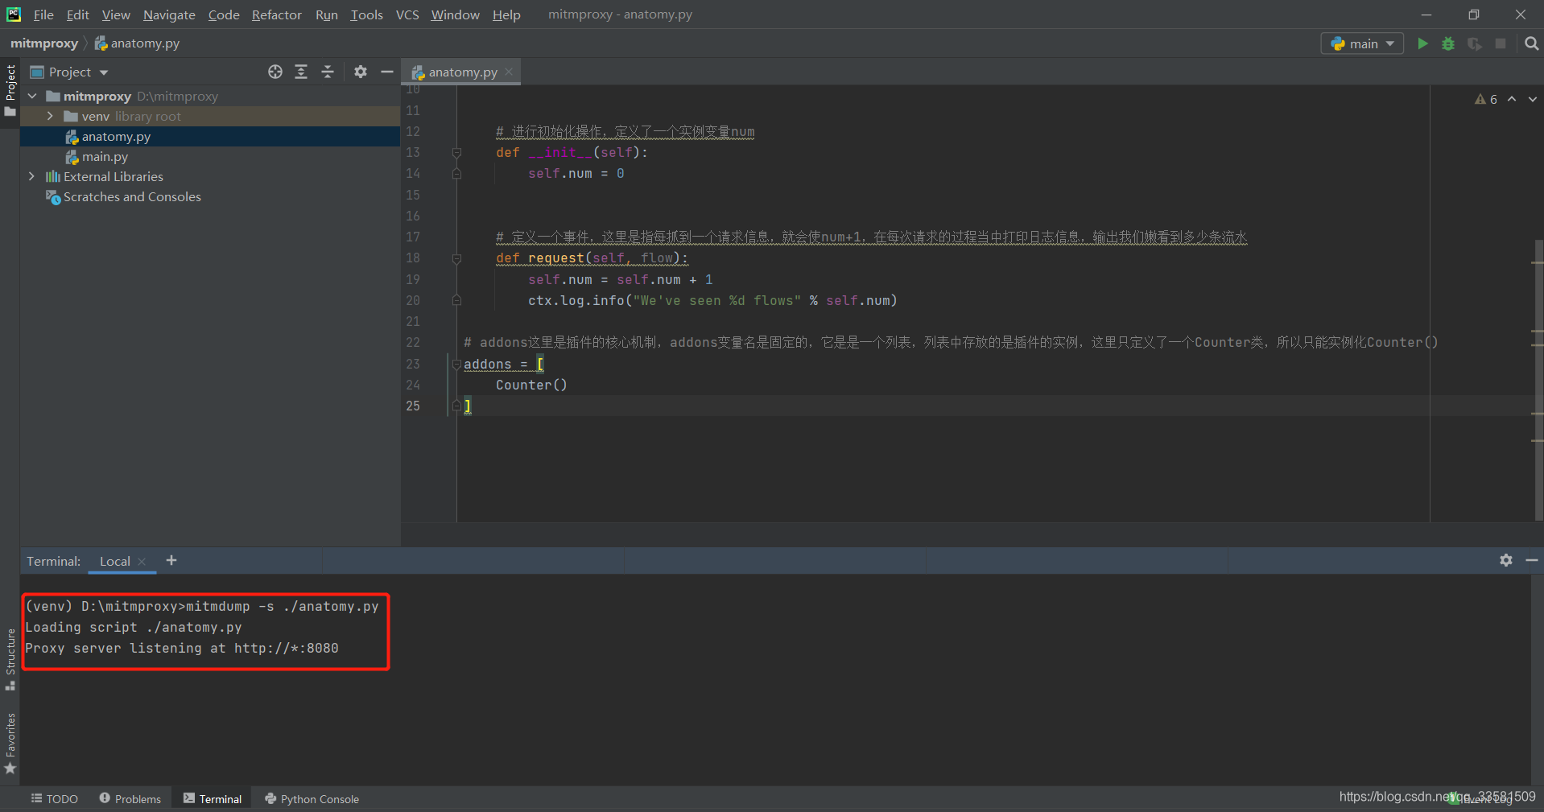Click mitmproxy breadcrumb in navigation bar
The width and height of the screenshot is (1544, 812).
(x=44, y=43)
